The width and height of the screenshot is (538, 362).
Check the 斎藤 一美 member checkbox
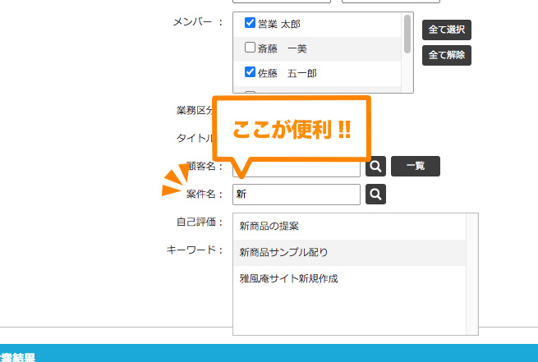click(x=250, y=48)
